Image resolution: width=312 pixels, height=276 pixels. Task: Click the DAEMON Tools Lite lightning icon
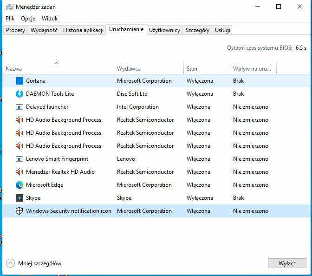click(x=19, y=94)
